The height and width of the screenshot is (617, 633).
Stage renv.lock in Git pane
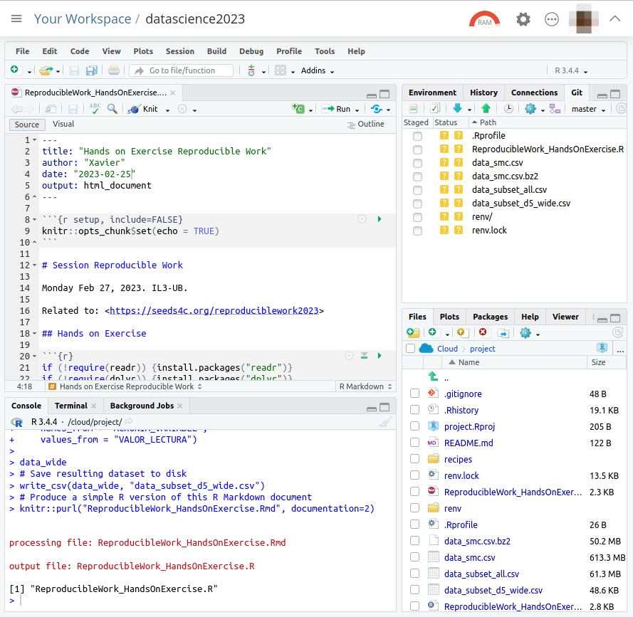point(417,231)
